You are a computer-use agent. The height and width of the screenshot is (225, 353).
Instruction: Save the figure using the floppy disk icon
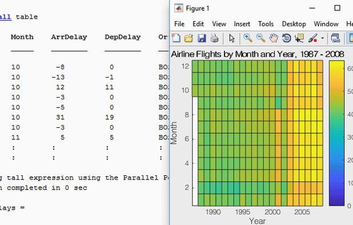click(x=202, y=38)
